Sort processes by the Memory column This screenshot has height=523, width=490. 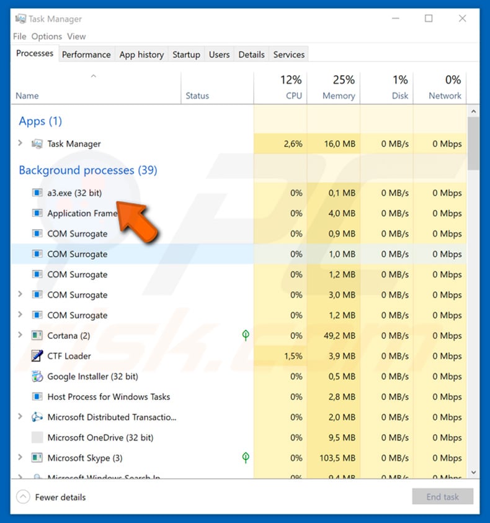pyautogui.click(x=334, y=88)
